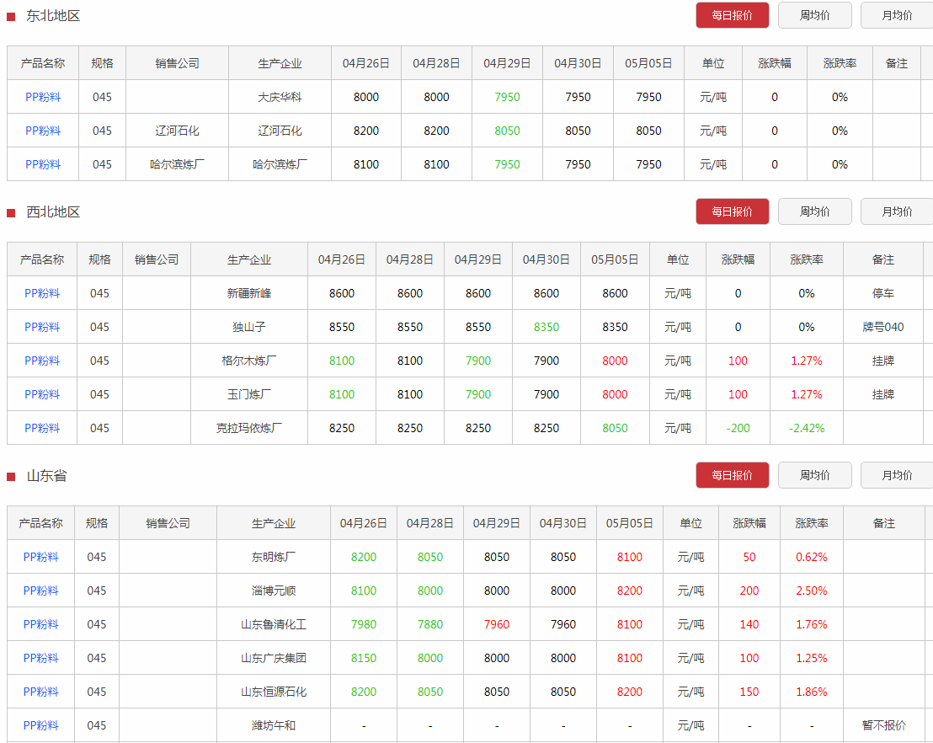Click 新疆新峰 producer cell
This screenshot has height=743, width=933.
coord(248,293)
